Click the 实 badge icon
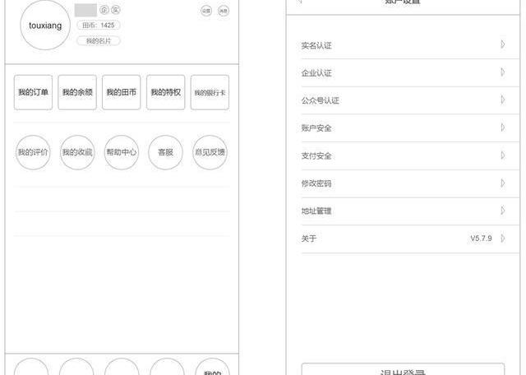526x375 pixels. coord(116,10)
